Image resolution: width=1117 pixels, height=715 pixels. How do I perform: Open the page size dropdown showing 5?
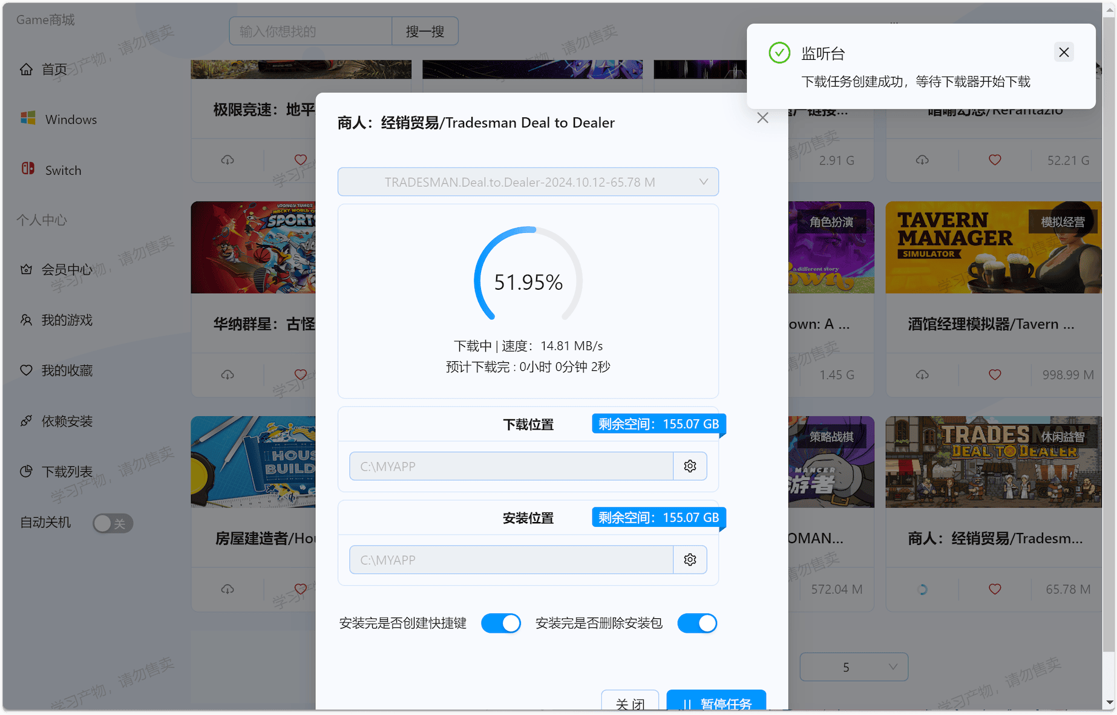click(854, 667)
